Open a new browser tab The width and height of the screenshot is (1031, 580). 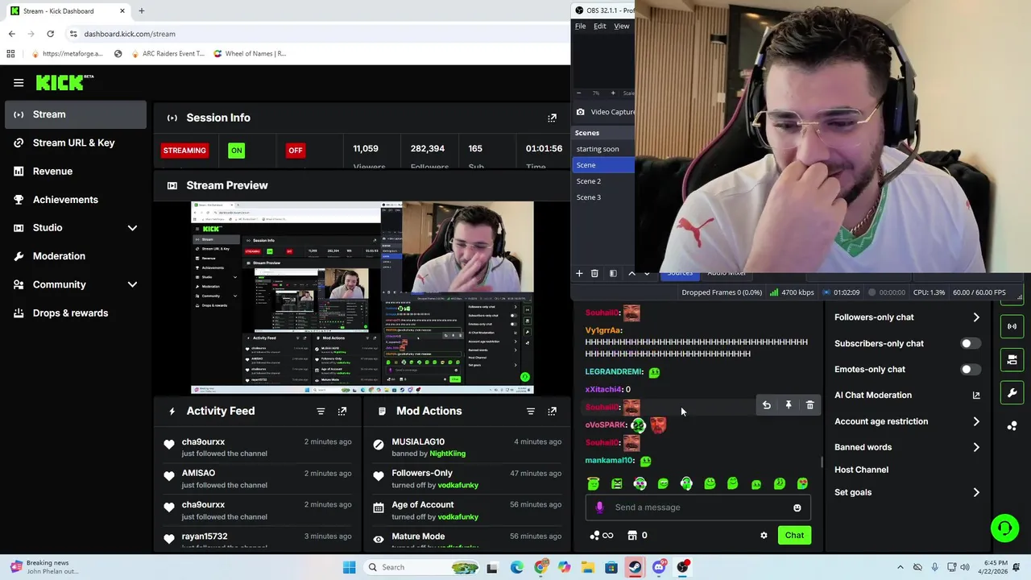(x=141, y=11)
